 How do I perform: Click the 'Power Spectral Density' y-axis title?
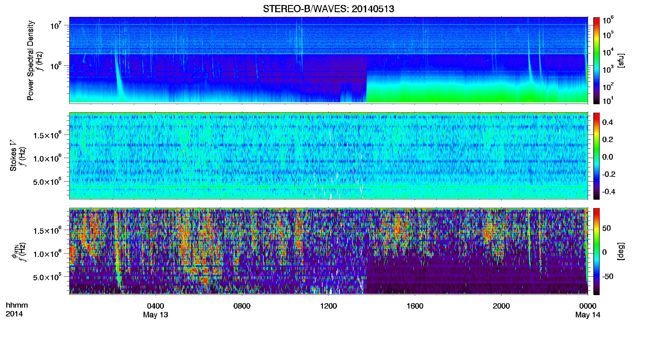(30, 60)
